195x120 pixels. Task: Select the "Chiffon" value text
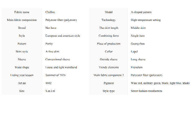pyautogui.click(x=50, y=12)
